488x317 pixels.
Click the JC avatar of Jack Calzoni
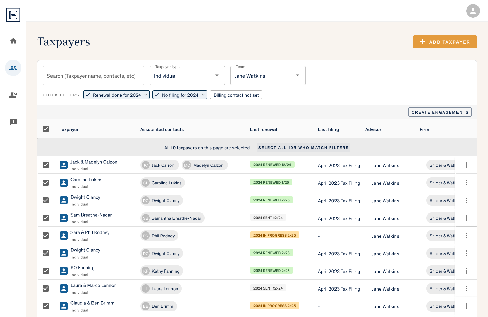tap(146, 165)
